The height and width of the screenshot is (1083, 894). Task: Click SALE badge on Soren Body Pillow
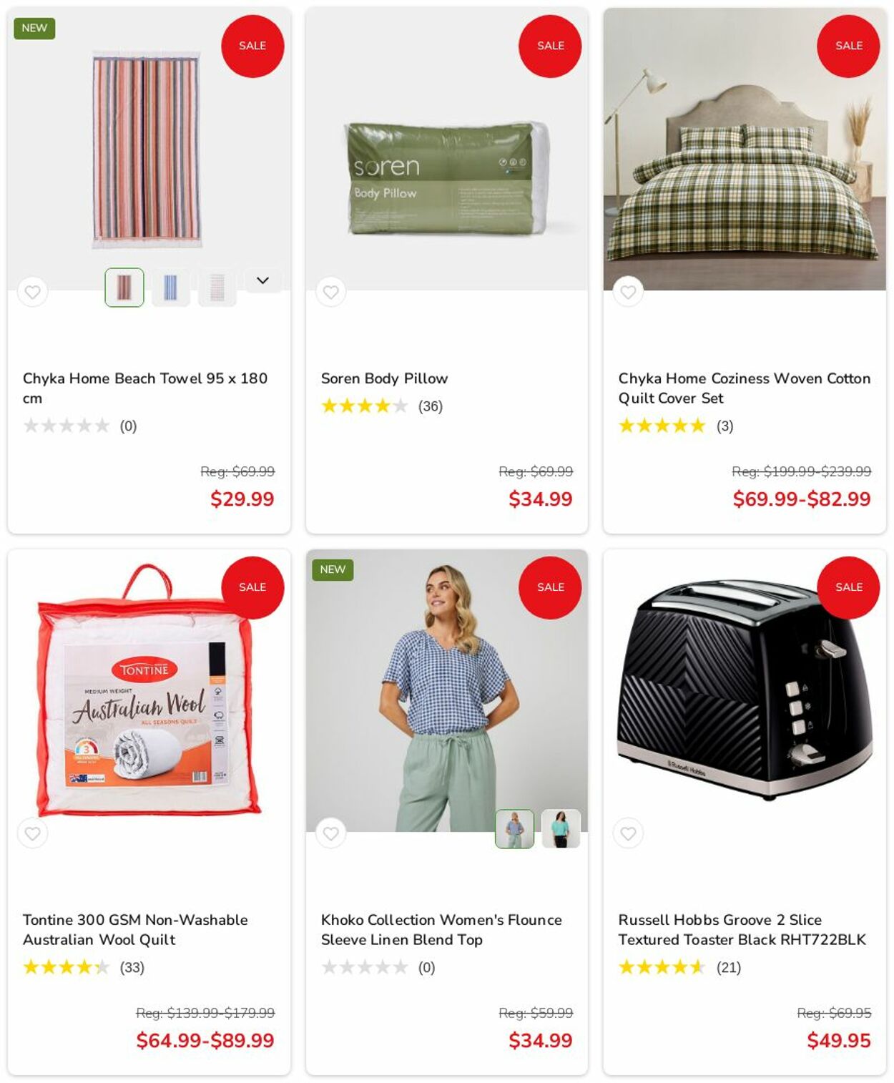[550, 46]
